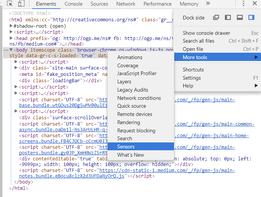This screenshot has width=261, height=197.
Task: Open Settings from the menu
Action: (218, 78)
